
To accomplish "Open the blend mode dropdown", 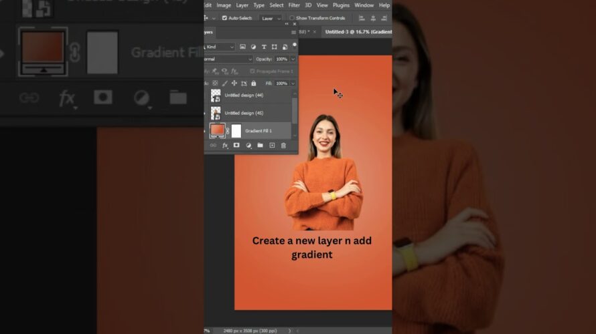I will (x=228, y=59).
